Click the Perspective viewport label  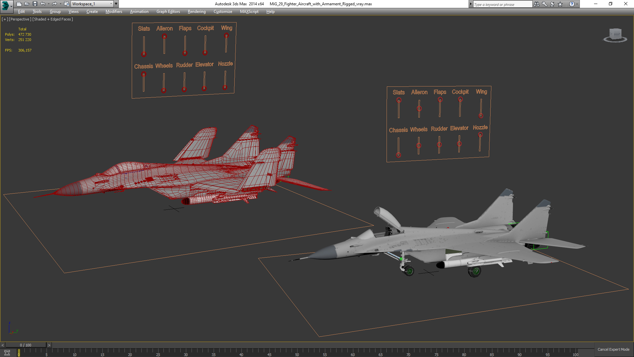[x=20, y=19]
